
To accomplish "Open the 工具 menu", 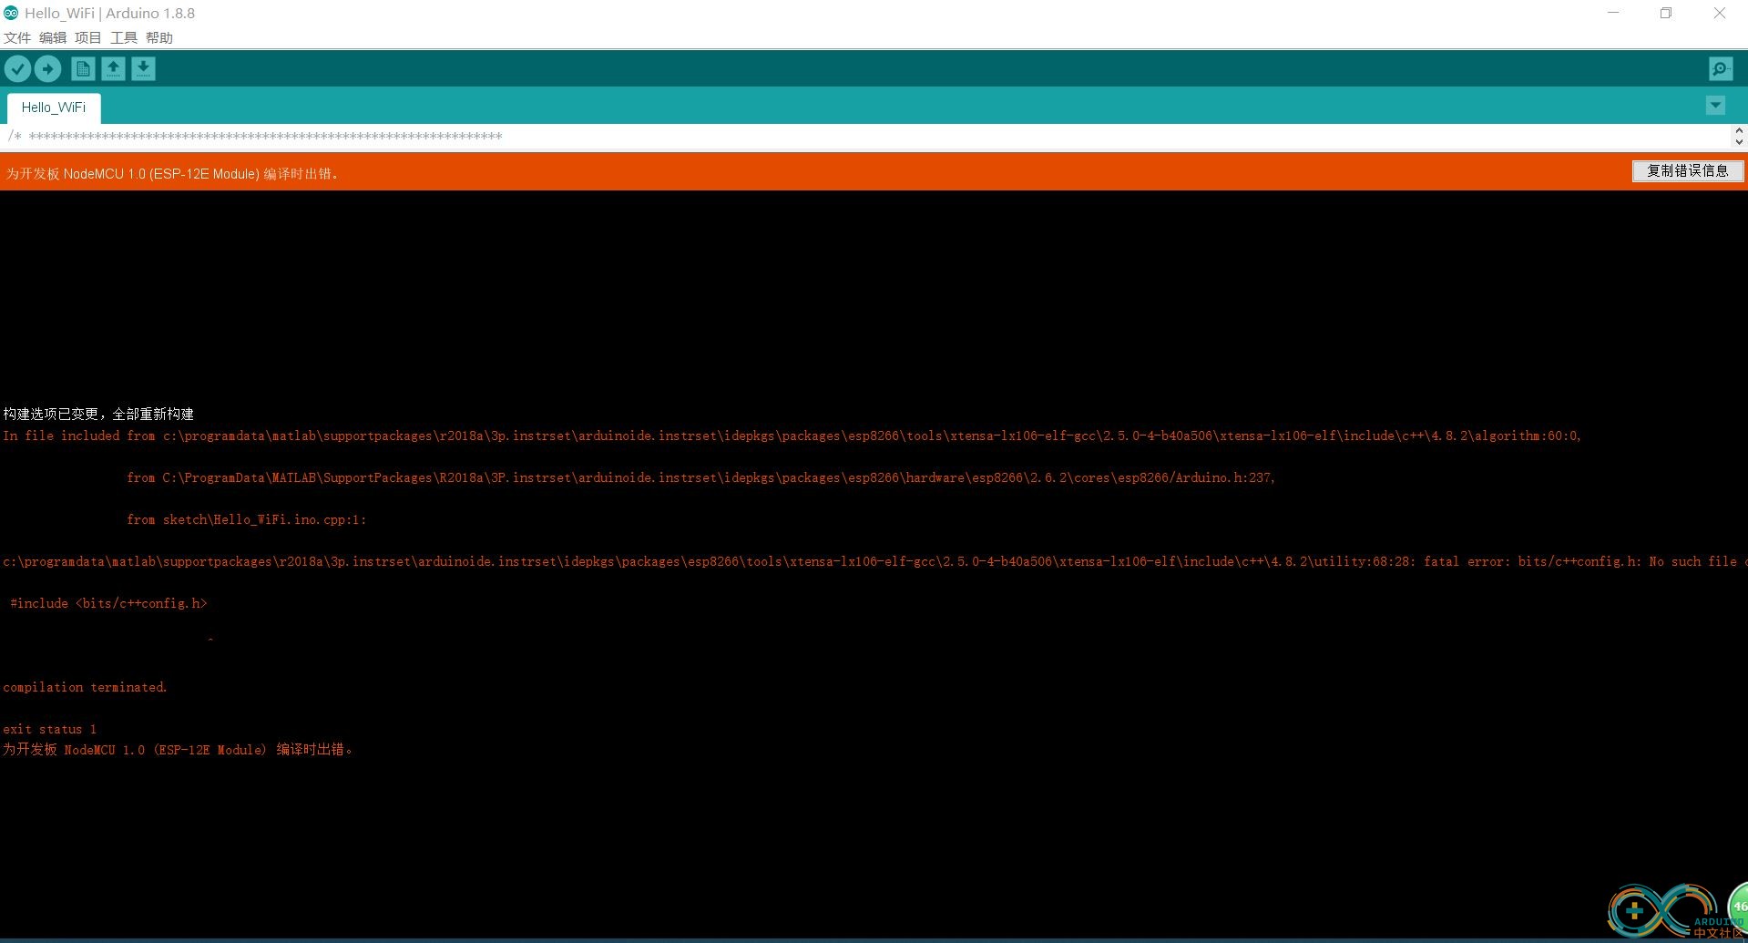I will [124, 37].
